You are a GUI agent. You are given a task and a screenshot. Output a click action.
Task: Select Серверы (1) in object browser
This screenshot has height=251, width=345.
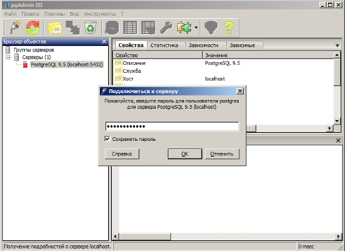click(x=36, y=57)
